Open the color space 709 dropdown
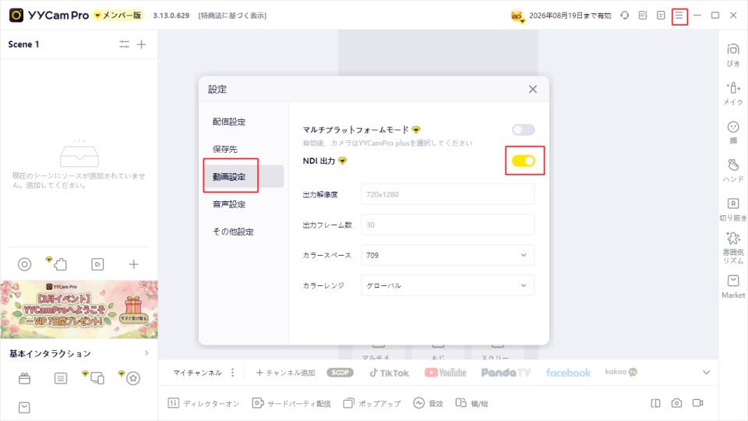This screenshot has width=748, height=421. tap(447, 255)
